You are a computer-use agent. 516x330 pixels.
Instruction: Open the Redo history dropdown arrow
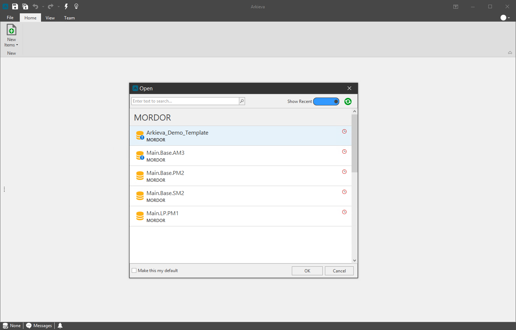click(x=59, y=6)
